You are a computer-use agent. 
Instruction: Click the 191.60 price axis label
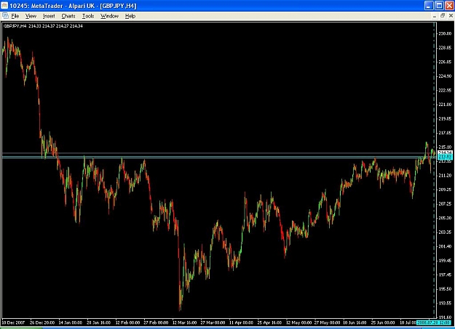[x=445, y=317]
